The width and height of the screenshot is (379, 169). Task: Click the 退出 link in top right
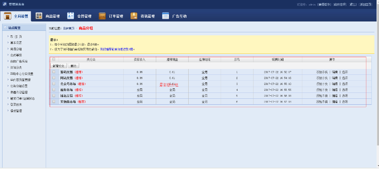point(353,4)
